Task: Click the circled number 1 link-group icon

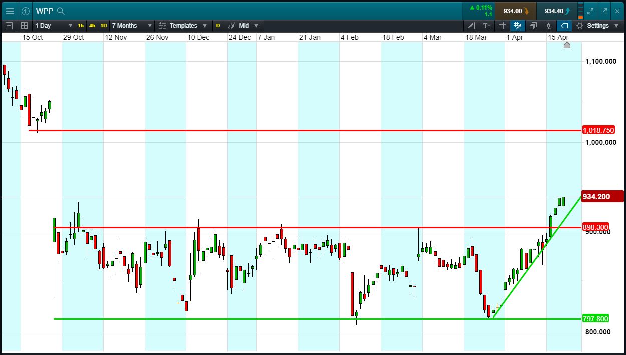Action: [x=26, y=11]
